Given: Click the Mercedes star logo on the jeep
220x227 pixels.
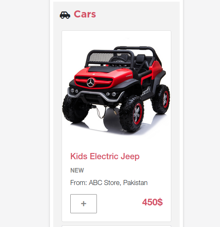Looking at the screenshot, I should 91,82.
